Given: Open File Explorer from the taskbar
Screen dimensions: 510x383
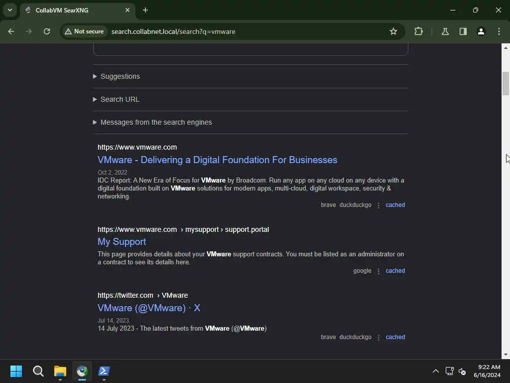Looking at the screenshot, I should coord(60,371).
